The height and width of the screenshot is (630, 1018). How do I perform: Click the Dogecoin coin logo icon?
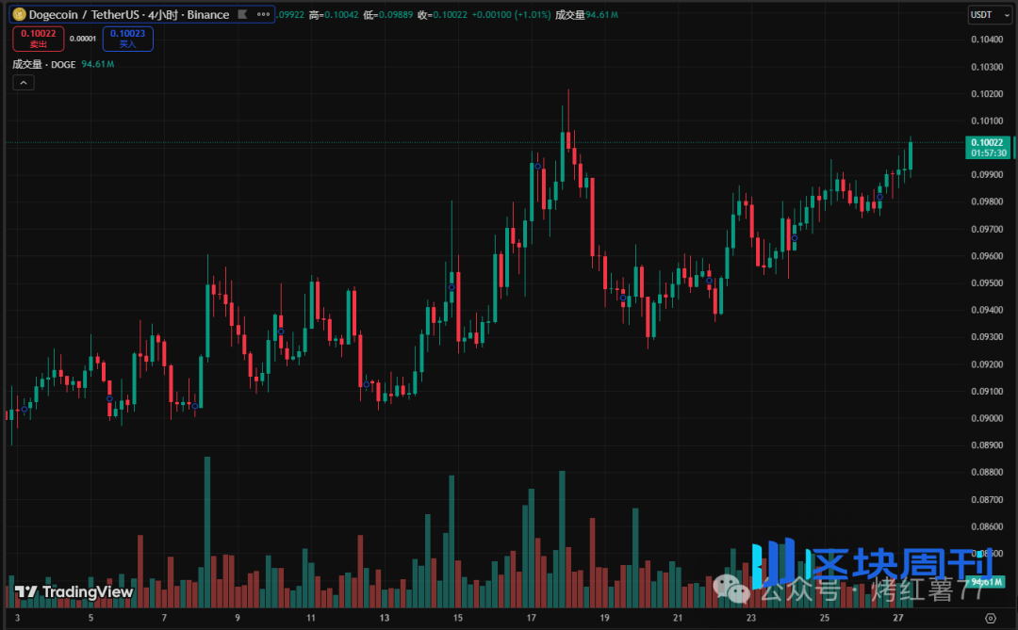tap(19, 14)
